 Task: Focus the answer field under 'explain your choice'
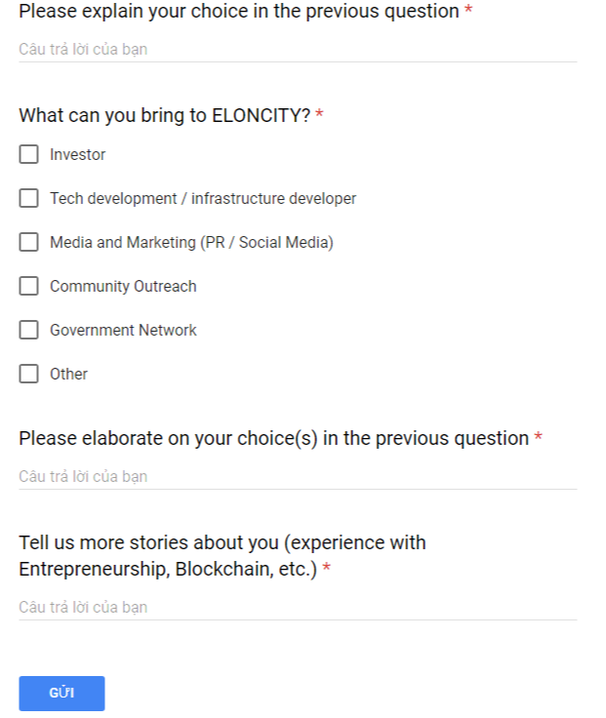[x=298, y=50]
